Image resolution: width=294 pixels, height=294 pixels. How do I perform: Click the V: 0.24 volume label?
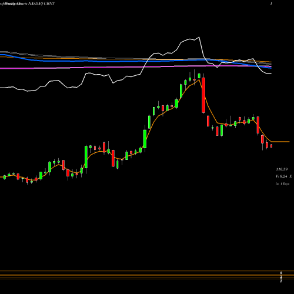tap(282, 176)
